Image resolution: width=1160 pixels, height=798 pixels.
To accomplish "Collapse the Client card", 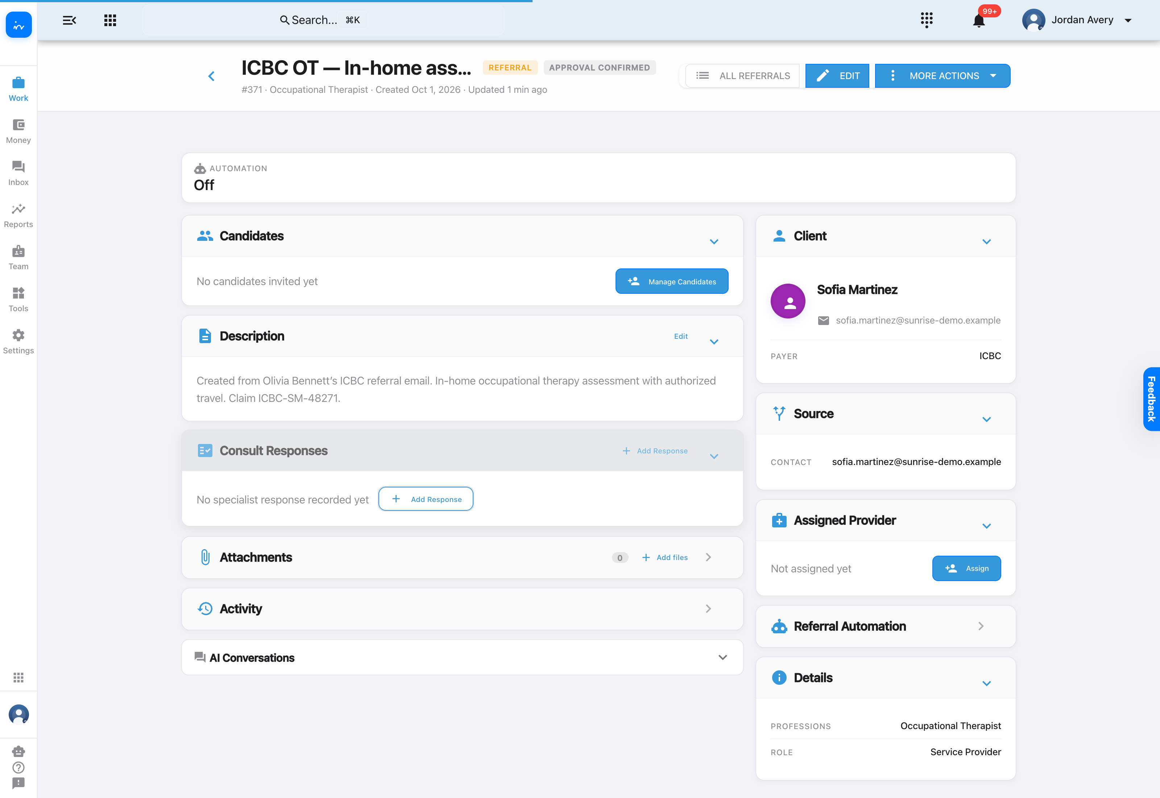I will click(986, 242).
